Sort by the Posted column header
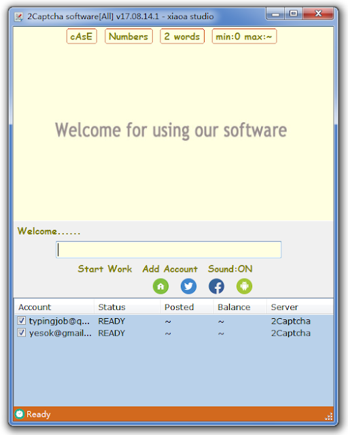This screenshot has height=435, width=348. coord(187,307)
